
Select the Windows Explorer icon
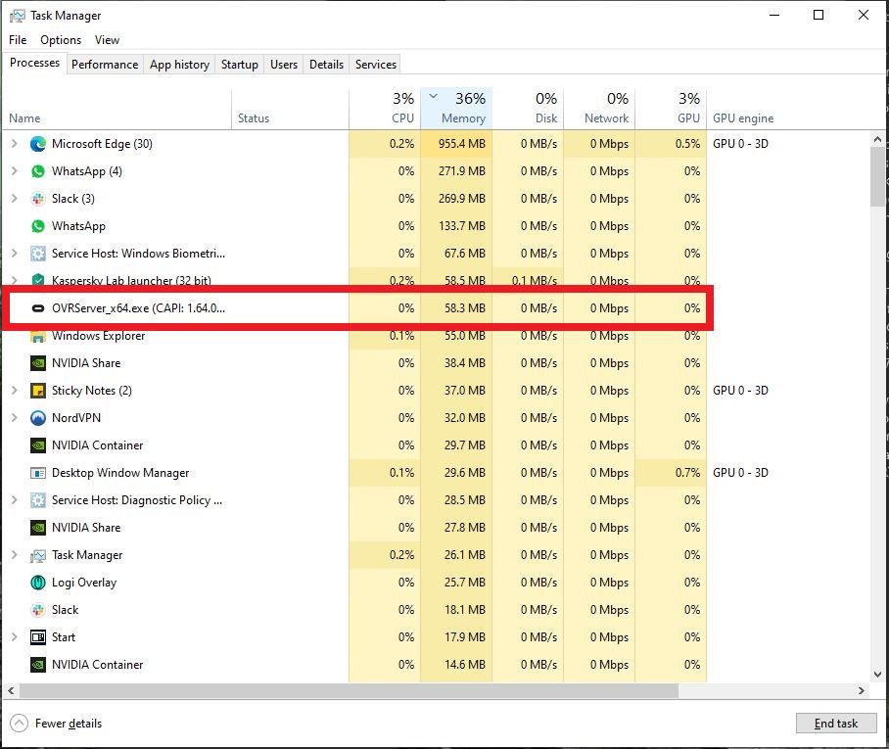36,336
